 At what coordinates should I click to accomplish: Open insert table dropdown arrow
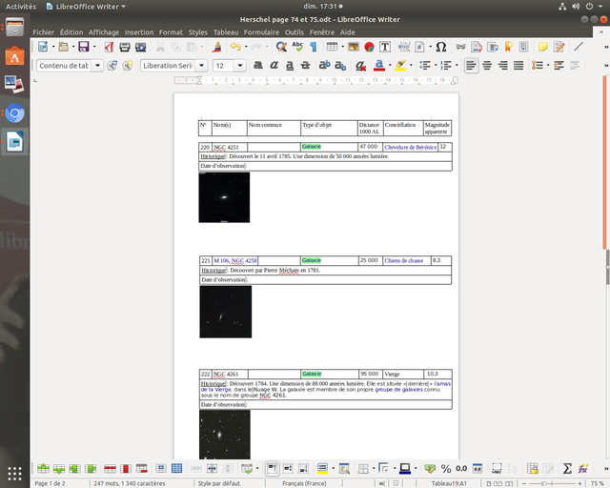click(x=342, y=47)
